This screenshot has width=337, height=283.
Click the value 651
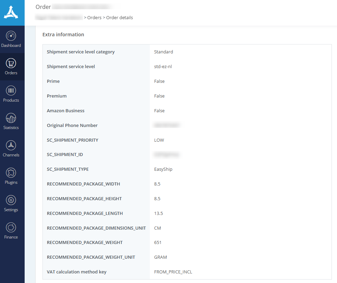click(x=157, y=242)
